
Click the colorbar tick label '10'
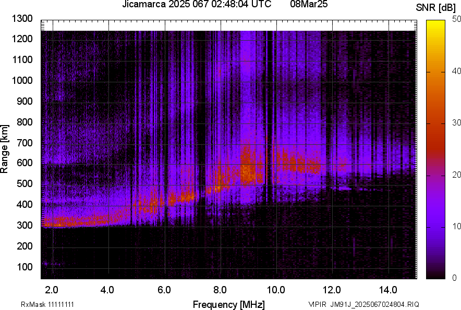pos(457,227)
